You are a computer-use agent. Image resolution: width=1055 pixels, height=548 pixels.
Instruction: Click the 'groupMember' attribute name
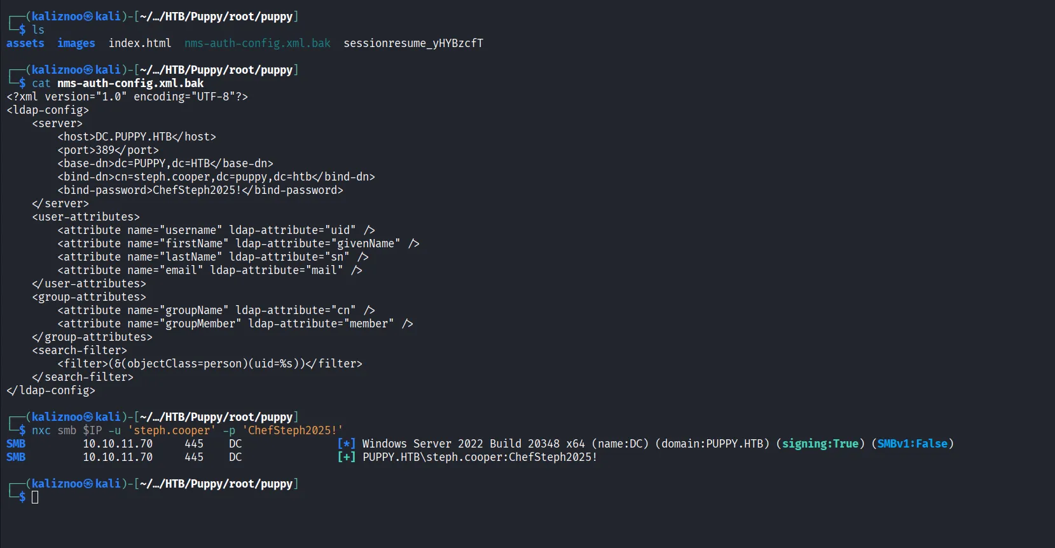(200, 324)
